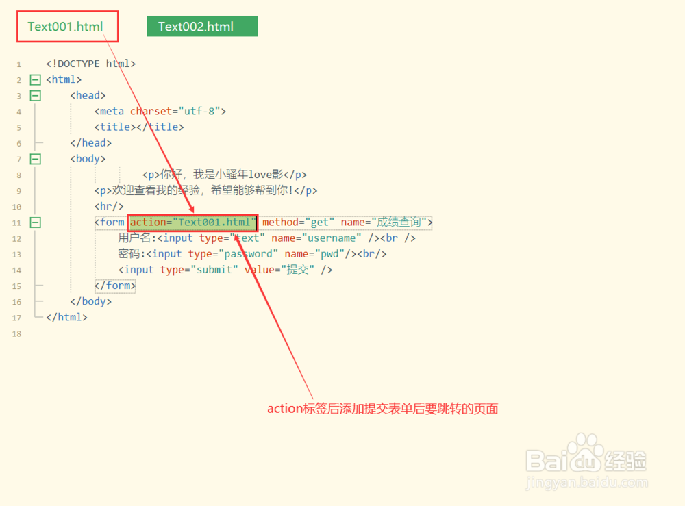Screen dimensions: 685x506
Task: Click line number 18 in the gutter
Action: pos(16,334)
